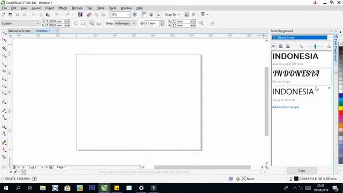Click the Copy button in Font Playground
The width and height of the screenshot is (343, 193).
pyautogui.click(x=301, y=170)
